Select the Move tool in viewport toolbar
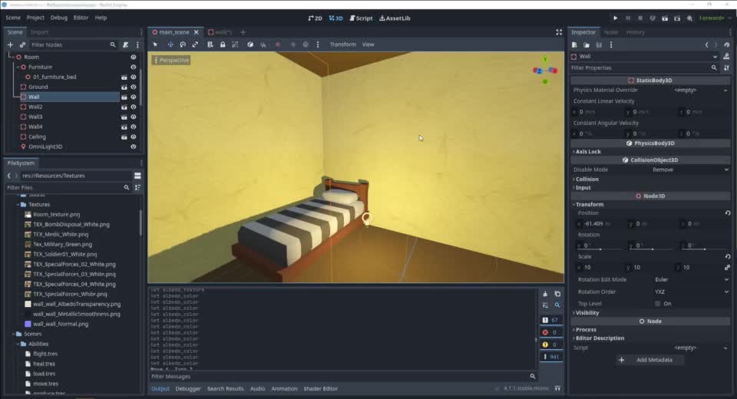This screenshot has width=737, height=399. point(170,45)
